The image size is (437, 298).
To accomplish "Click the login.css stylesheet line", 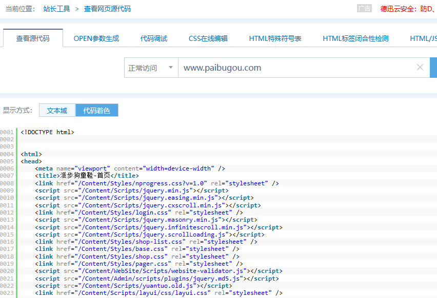I will 139,212.
